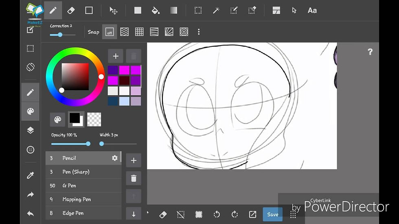Open the Text tool labeled Aa

(x=312, y=11)
